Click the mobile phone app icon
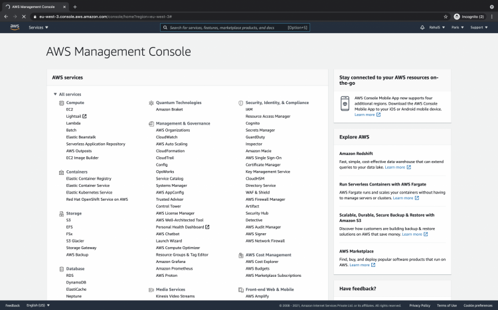 pyautogui.click(x=345, y=103)
